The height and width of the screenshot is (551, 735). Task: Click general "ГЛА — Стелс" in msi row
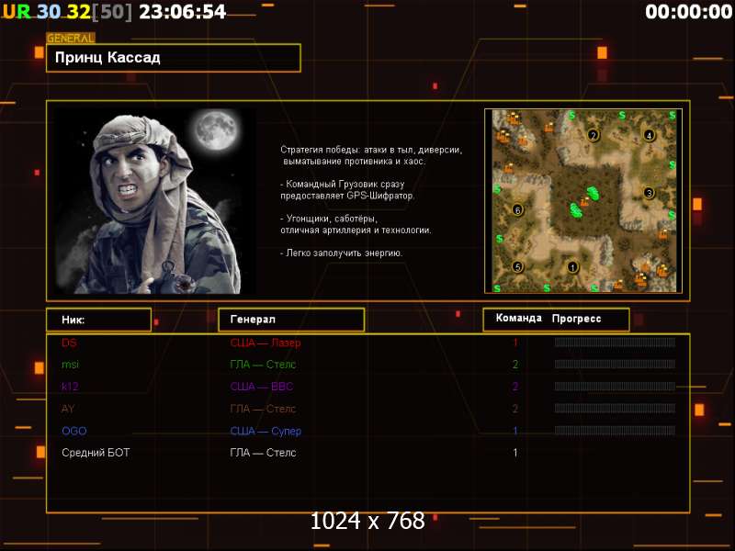pos(263,365)
